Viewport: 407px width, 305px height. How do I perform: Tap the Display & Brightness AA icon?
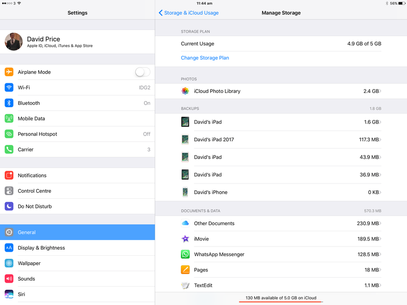click(x=9, y=248)
